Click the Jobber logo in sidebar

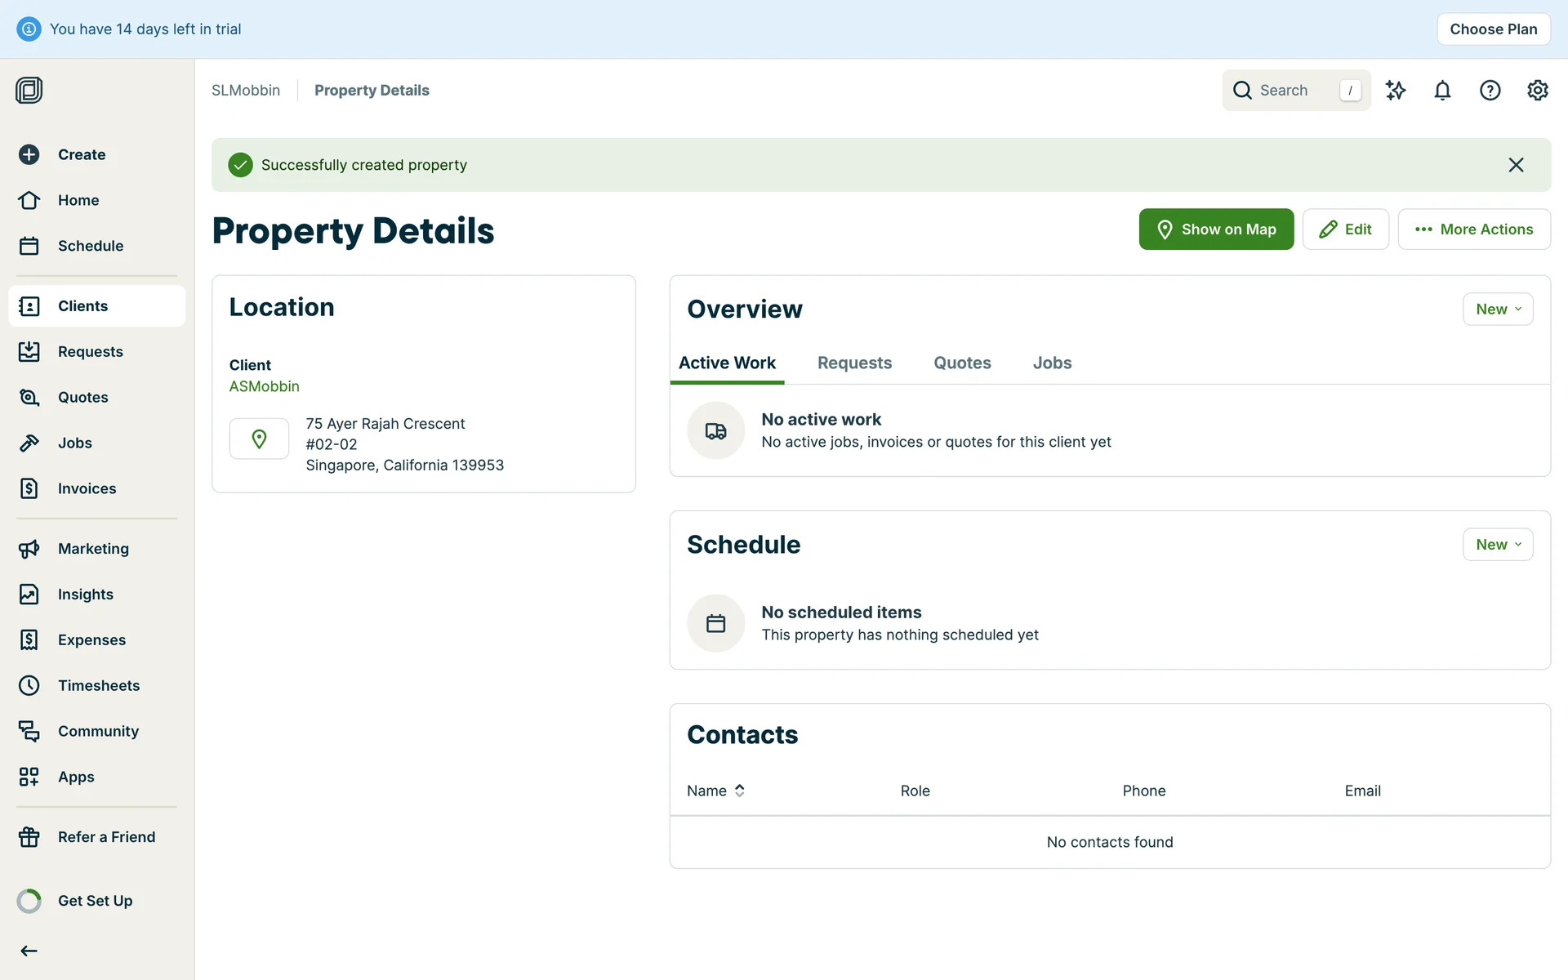[29, 90]
